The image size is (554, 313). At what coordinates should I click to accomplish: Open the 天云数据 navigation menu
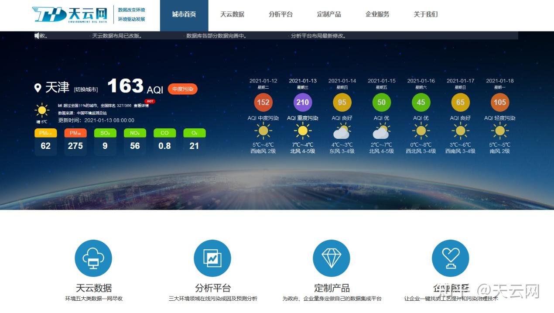[232, 14]
